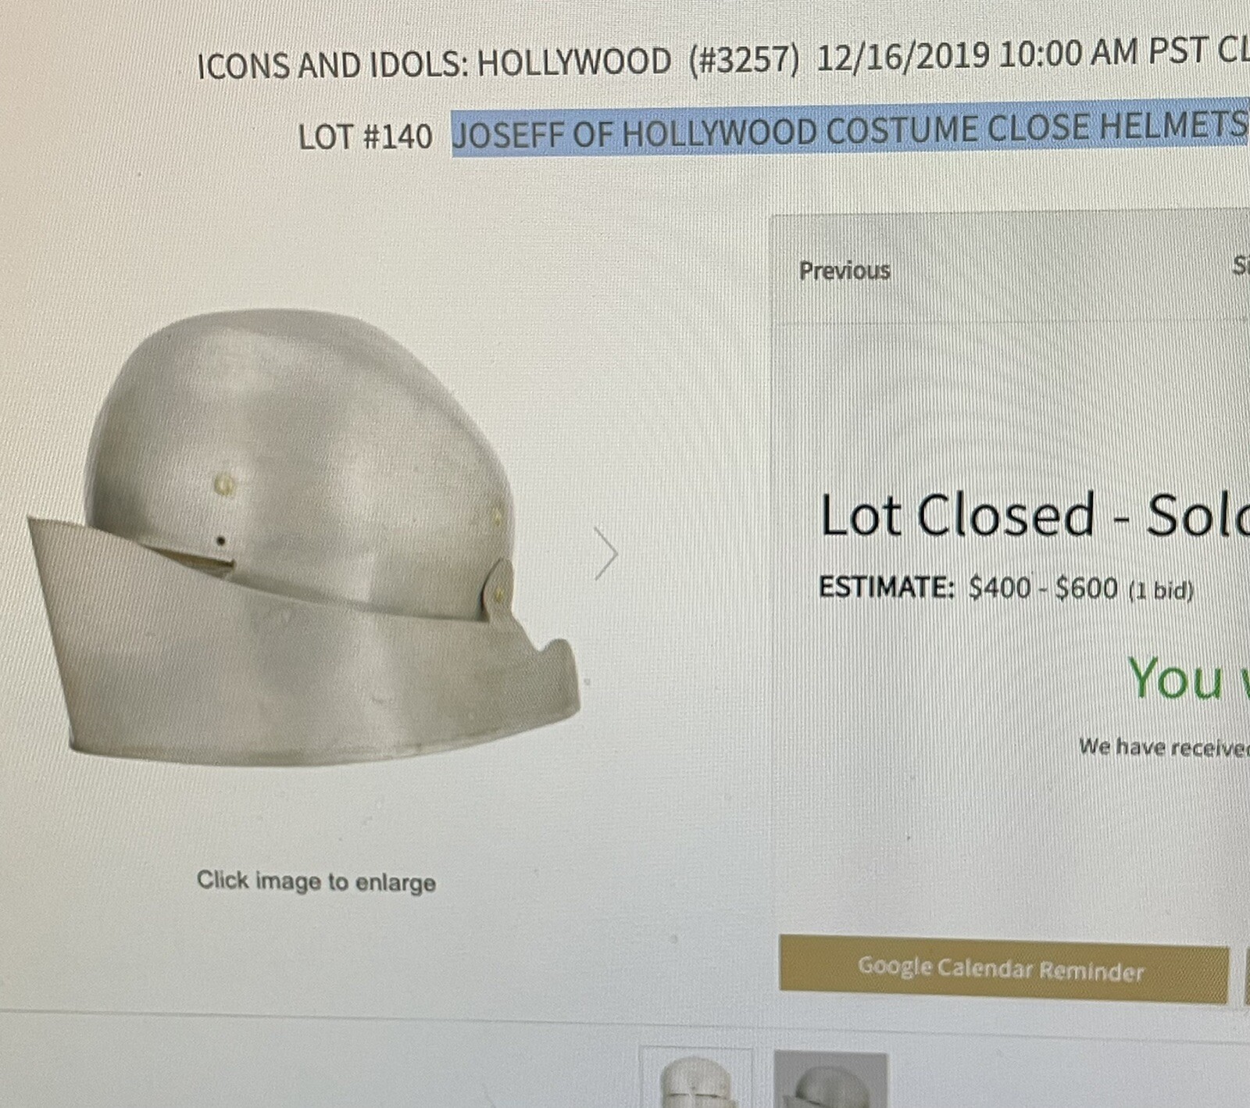Click the 'We have received' notice
The width and height of the screenshot is (1250, 1108).
pyautogui.click(x=1164, y=747)
